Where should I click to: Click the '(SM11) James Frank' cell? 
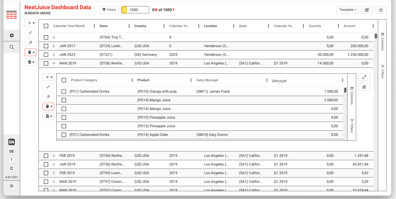click(213, 92)
